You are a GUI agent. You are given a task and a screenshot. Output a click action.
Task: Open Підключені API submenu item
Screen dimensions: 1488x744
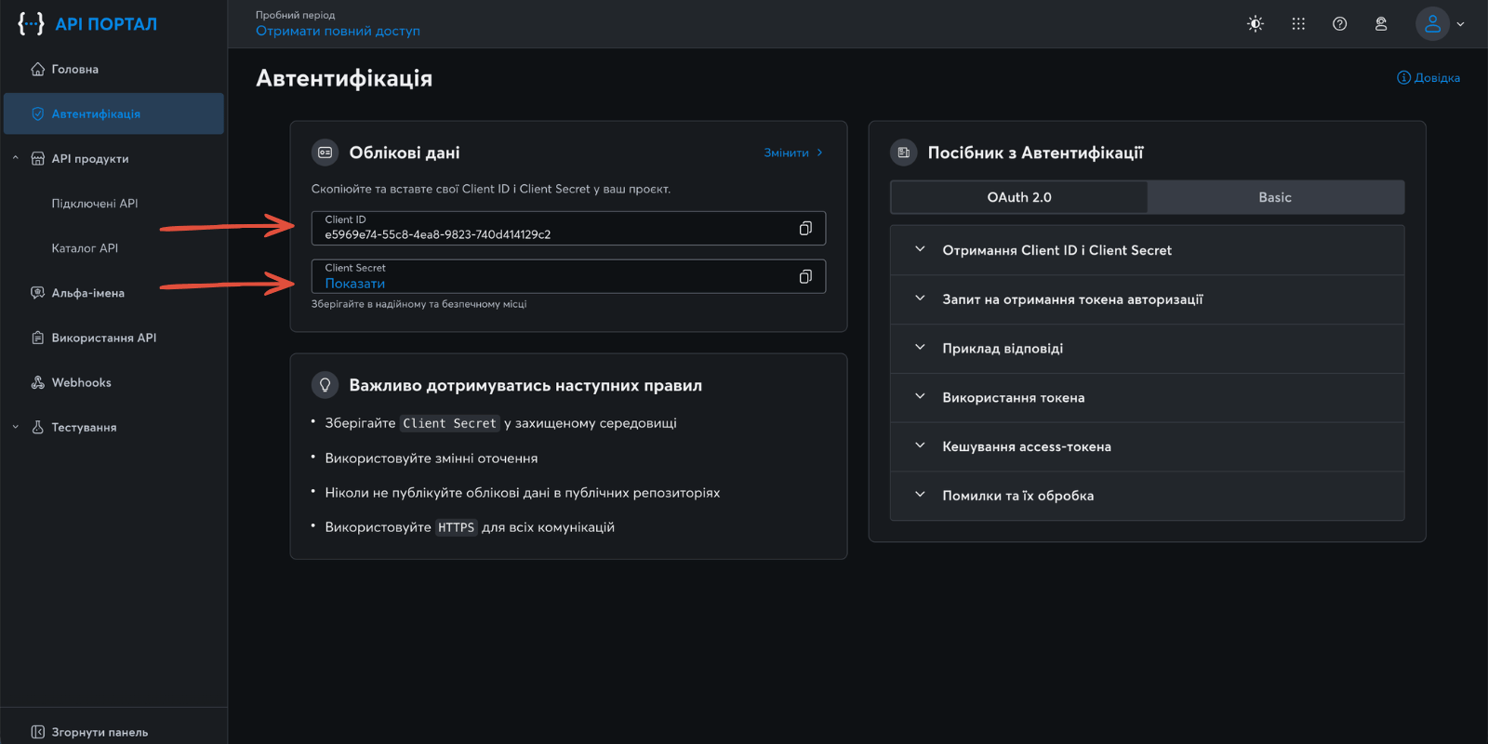tap(95, 203)
